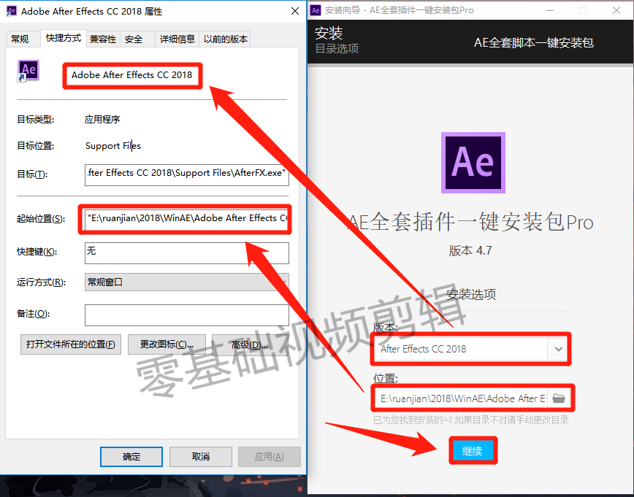Open the 版本 dropdown showing After Effects CC 2018

[x=470, y=349]
